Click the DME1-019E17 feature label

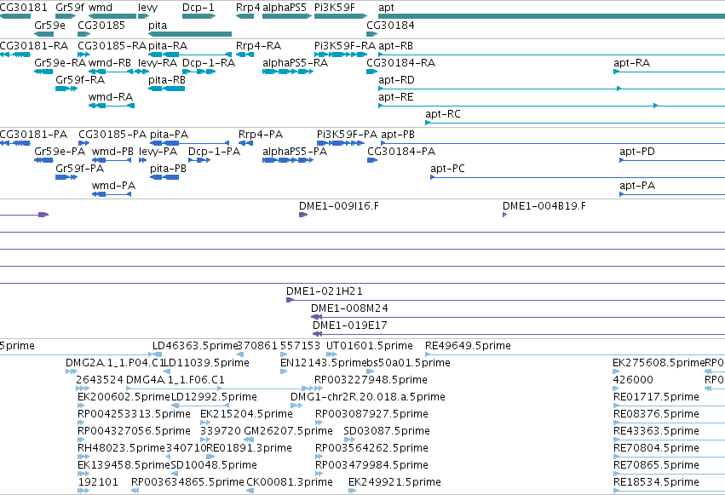click(x=350, y=325)
